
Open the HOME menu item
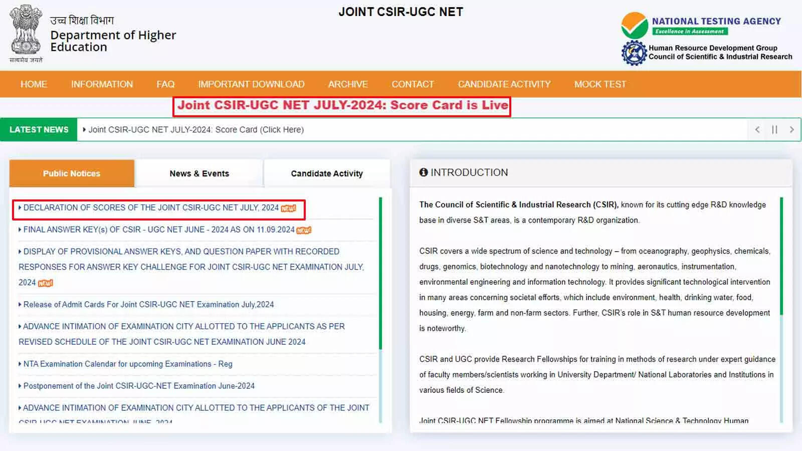pos(33,84)
